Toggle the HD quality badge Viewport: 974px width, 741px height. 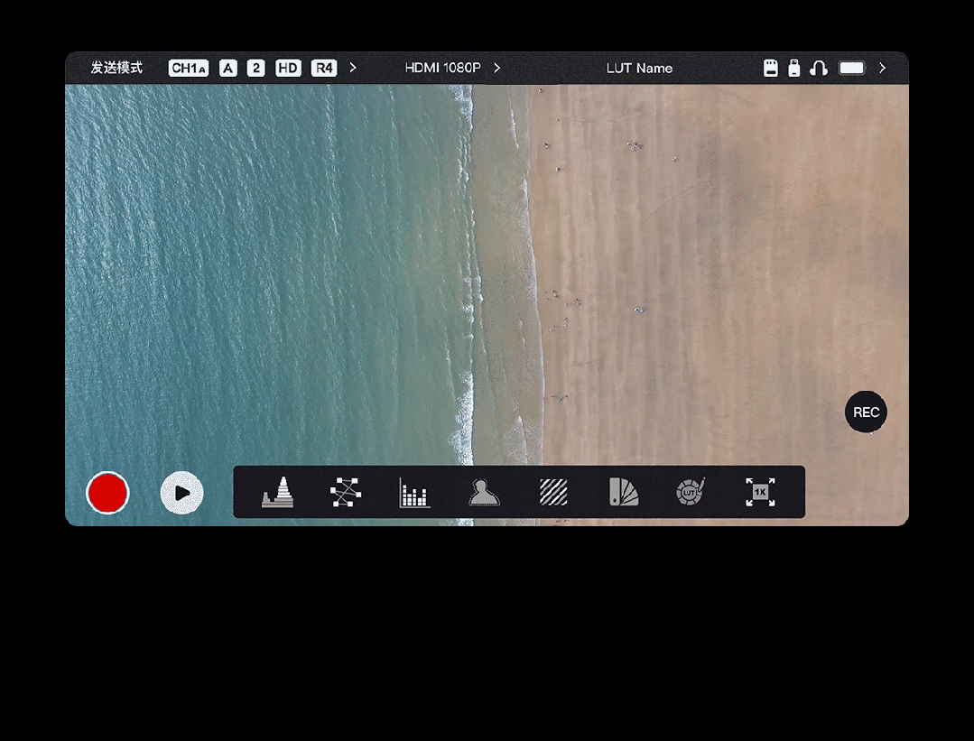(x=288, y=68)
